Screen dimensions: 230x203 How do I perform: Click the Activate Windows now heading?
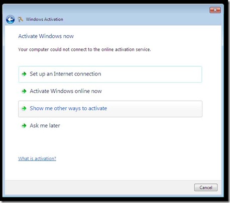click(x=46, y=36)
